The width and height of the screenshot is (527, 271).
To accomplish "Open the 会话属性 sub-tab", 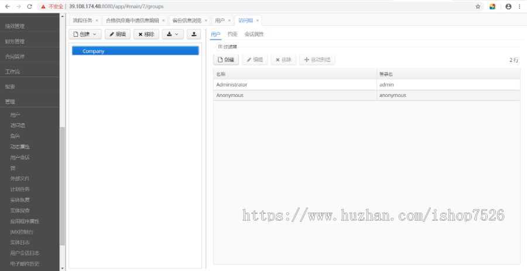I will click(254, 34).
